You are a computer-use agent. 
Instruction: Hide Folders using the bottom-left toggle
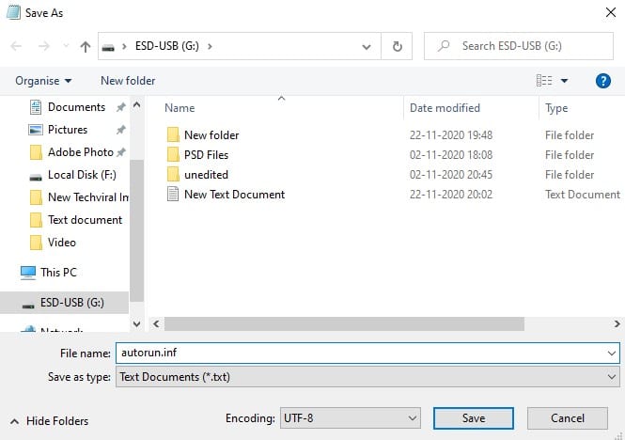(x=50, y=421)
